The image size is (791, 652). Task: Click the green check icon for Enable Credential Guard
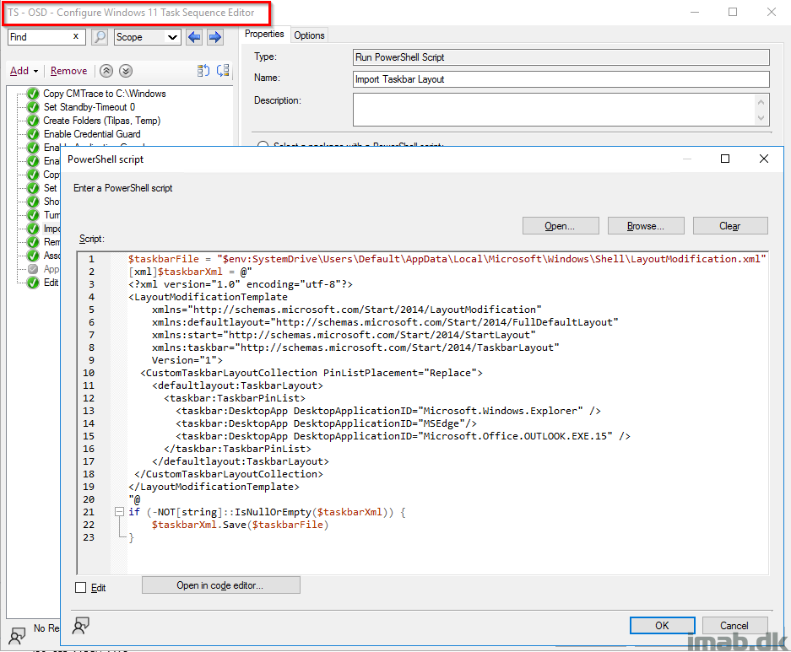(33, 134)
